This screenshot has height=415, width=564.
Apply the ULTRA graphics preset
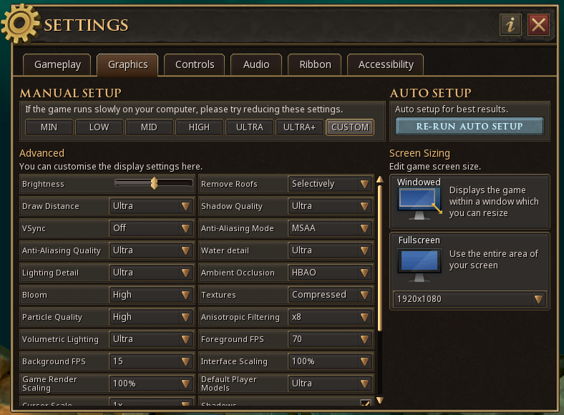click(x=250, y=127)
